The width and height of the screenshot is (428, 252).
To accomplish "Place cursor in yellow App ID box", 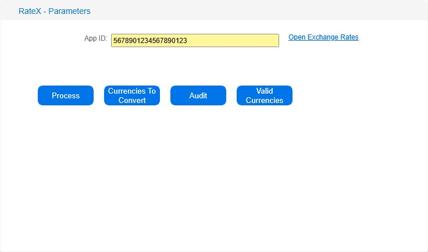I will (x=233, y=40).
